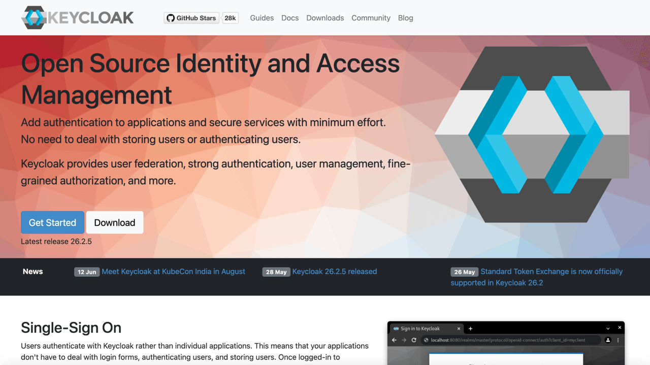Click the site info icon in the address bar
The image size is (650, 365).
pos(426,340)
